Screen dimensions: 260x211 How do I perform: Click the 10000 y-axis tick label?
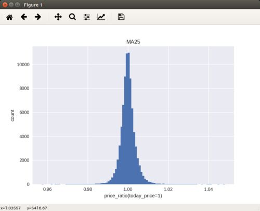tap(23, 65)
